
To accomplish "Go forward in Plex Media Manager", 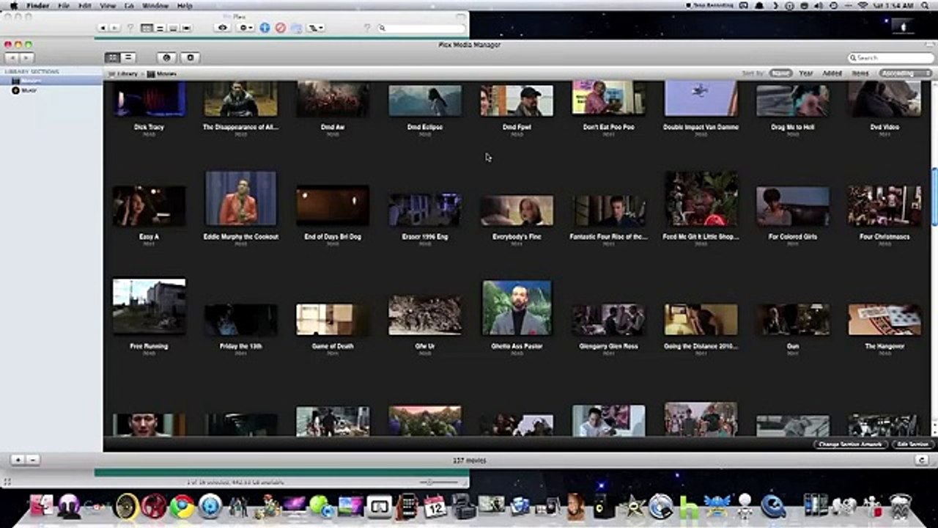I will pos(26,57).
